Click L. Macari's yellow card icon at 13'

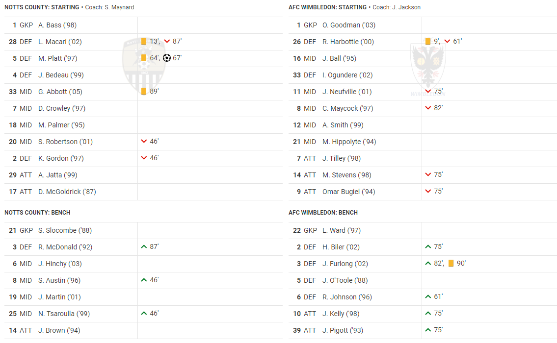click(143, 41)
